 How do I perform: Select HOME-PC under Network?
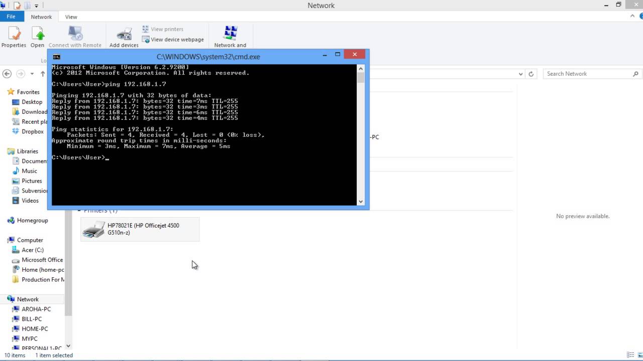35,329
